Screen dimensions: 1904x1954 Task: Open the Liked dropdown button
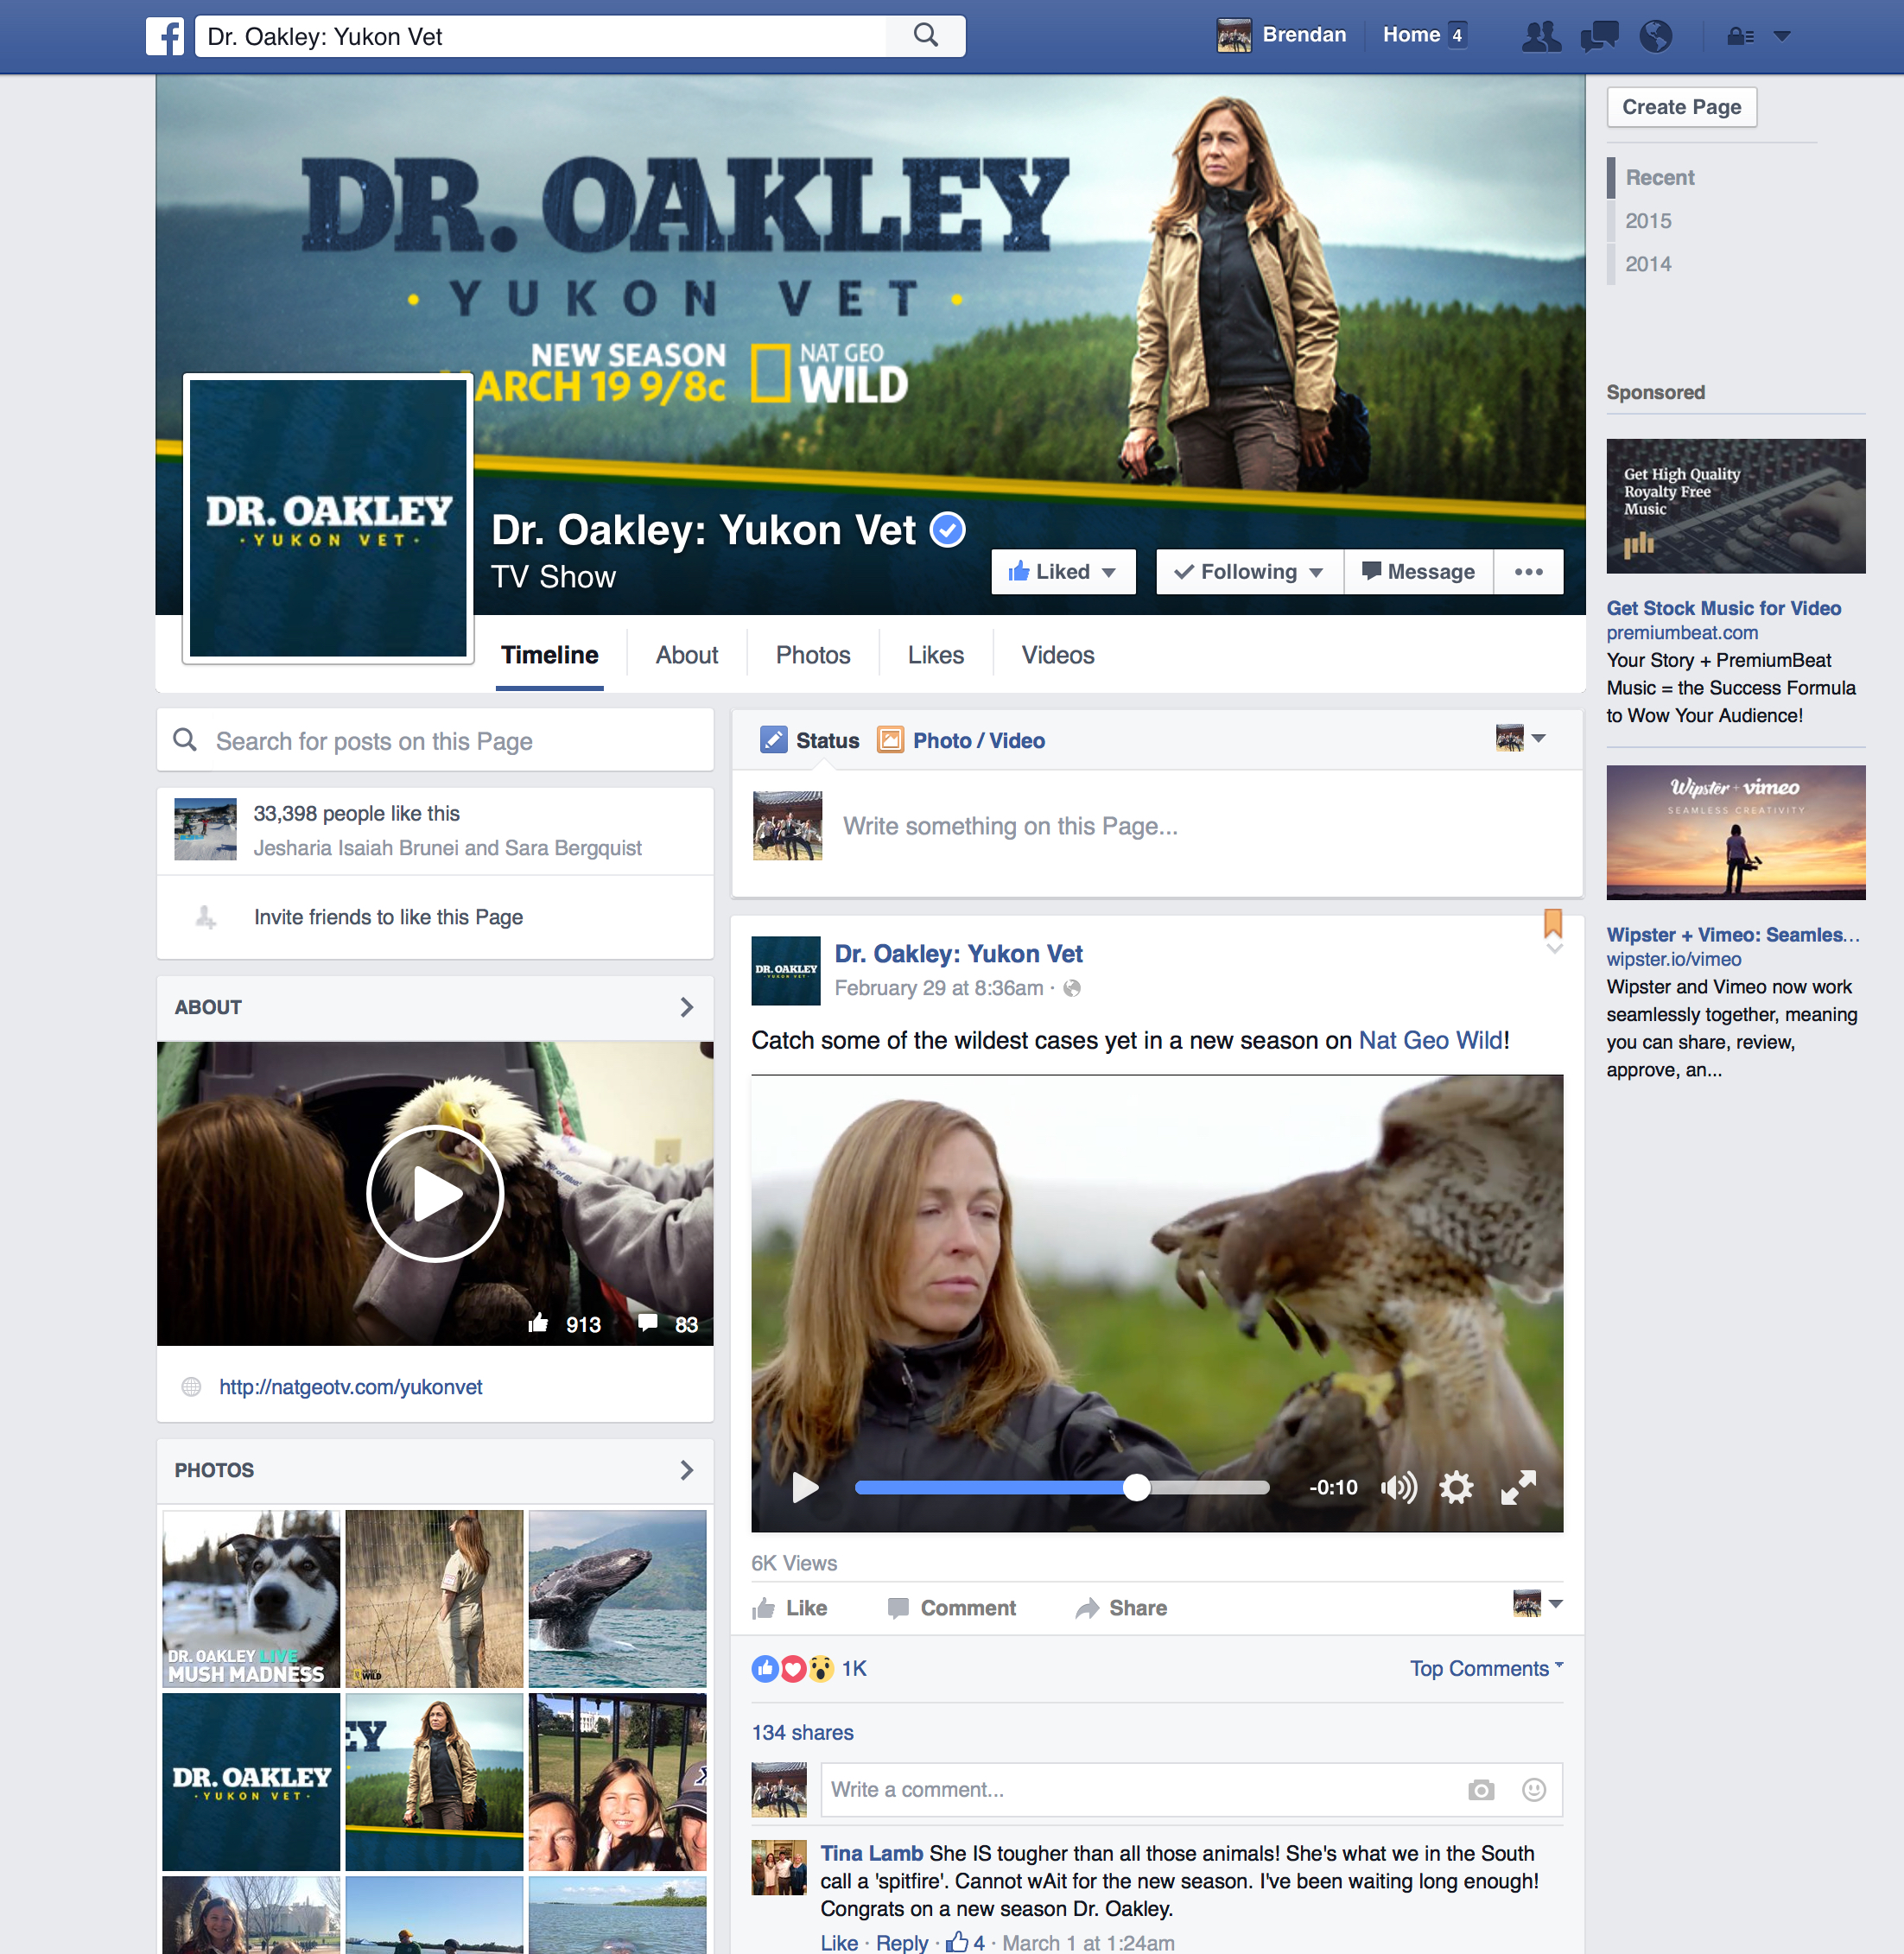point(1063,572)
